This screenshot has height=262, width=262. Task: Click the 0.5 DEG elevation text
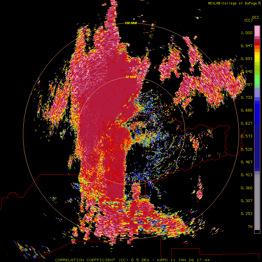[x=141, y=260]
